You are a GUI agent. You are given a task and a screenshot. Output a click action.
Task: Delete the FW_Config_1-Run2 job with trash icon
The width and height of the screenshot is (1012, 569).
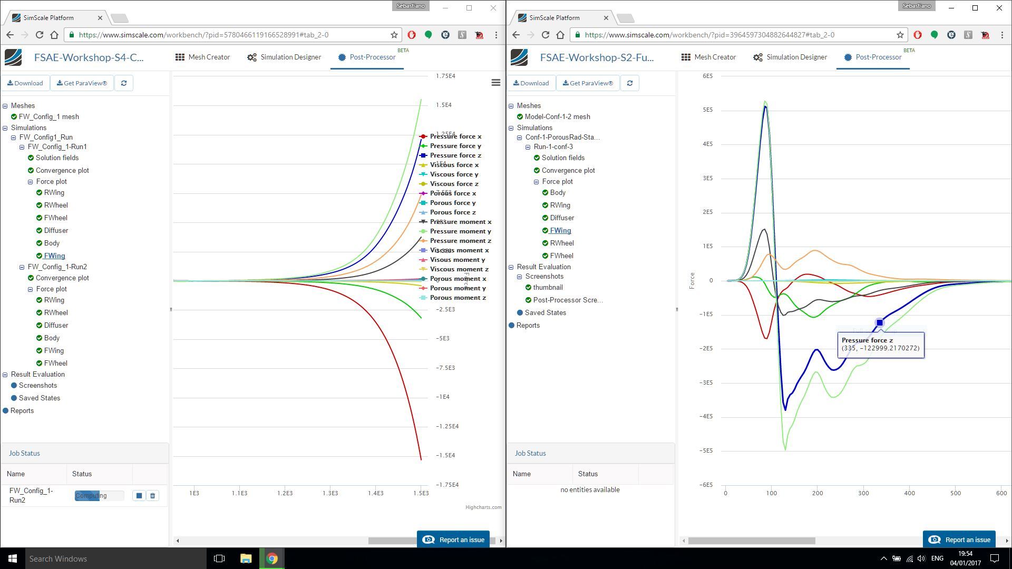click(153, 496)
